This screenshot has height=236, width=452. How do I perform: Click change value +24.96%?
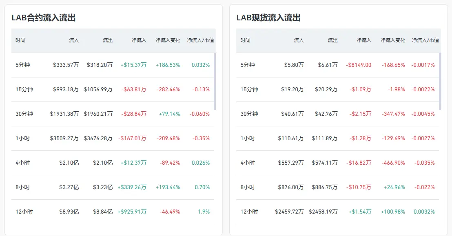click(394, 187)
